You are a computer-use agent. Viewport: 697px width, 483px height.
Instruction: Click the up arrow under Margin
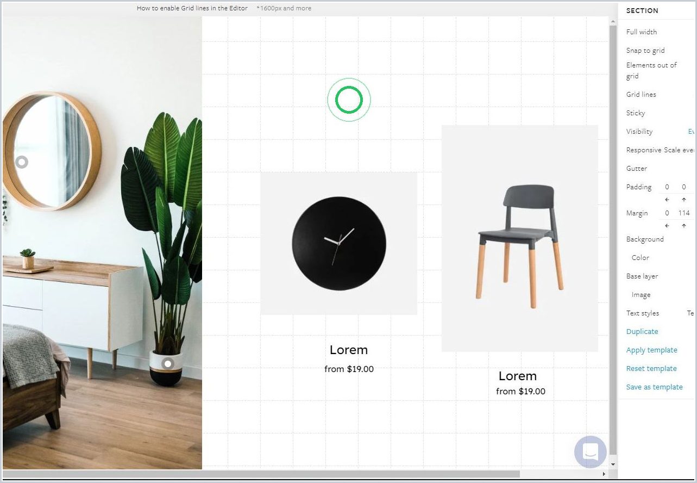(x=684, y=226)
